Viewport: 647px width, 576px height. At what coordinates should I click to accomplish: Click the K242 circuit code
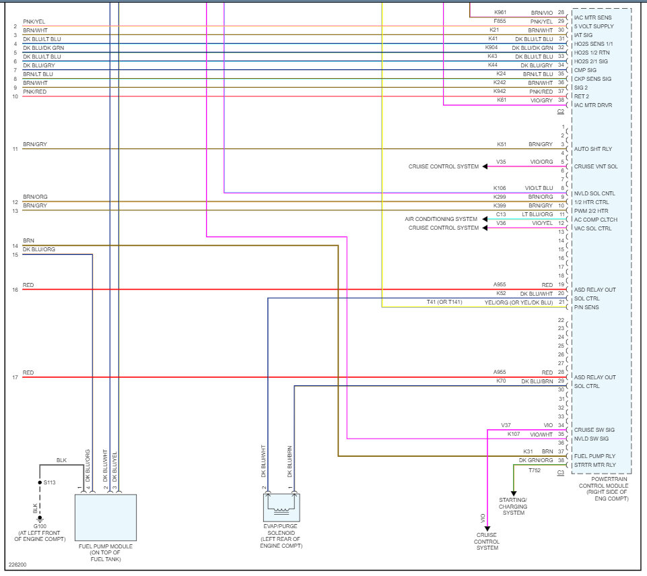pyautogui.click(x=500, y=83)
